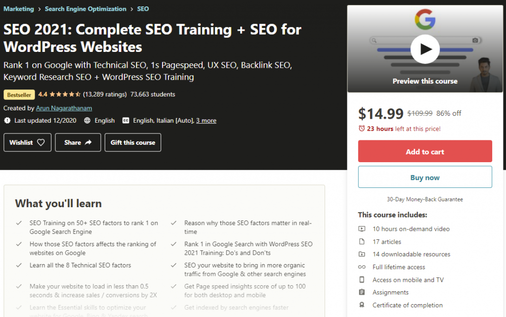The height and width of the screenshot is (317, 506).
Task: Expand the 3 more subtitle languages
Action: pos(206,120)
